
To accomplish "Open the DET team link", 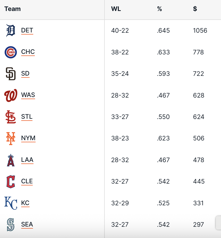I will [x=27, y=30].
